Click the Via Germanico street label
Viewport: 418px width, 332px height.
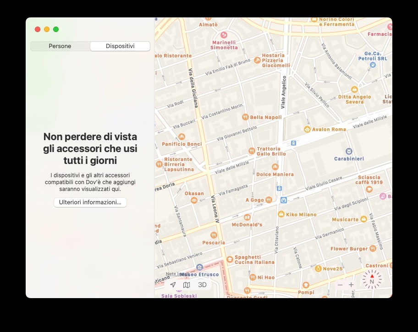330,234
